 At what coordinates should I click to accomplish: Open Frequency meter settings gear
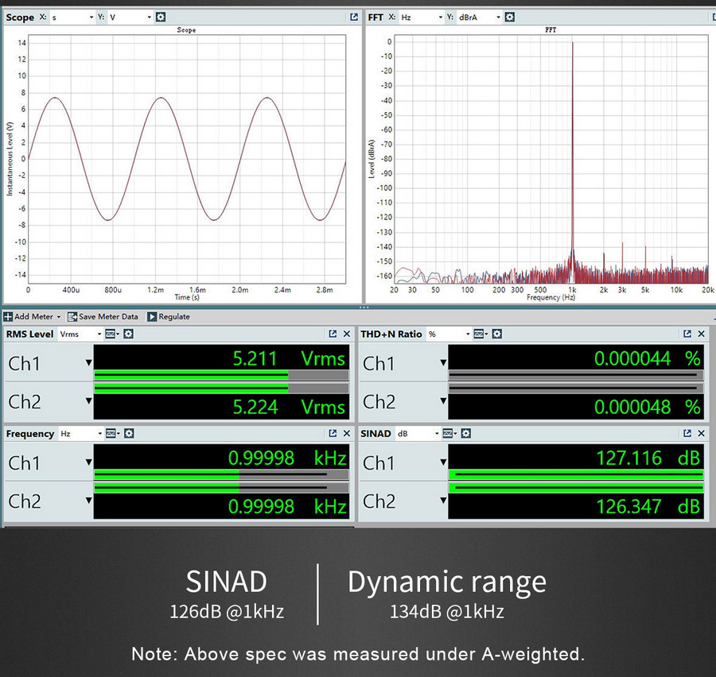click(129, 434)
